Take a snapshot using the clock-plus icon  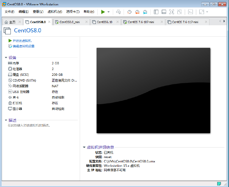pos(129,12)
